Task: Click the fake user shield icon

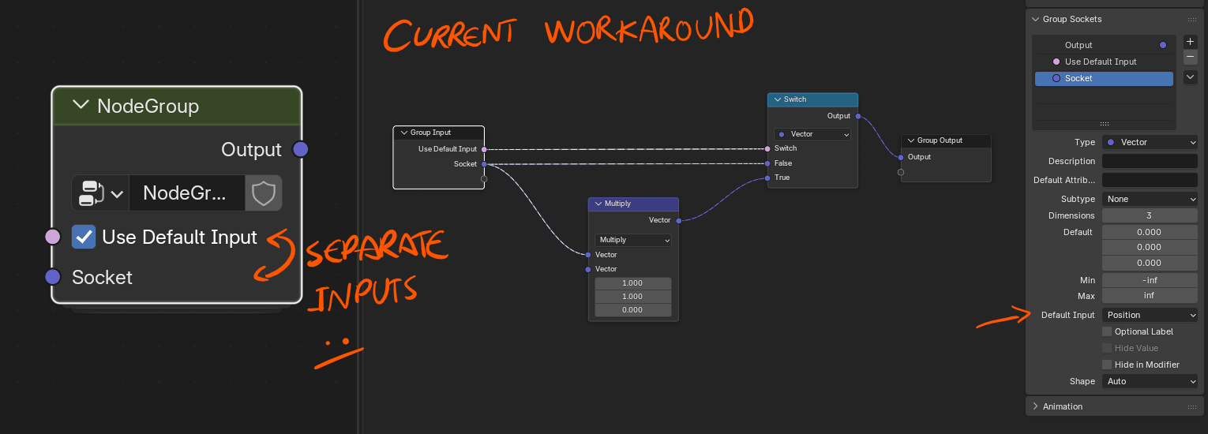Action: point(263,193)
